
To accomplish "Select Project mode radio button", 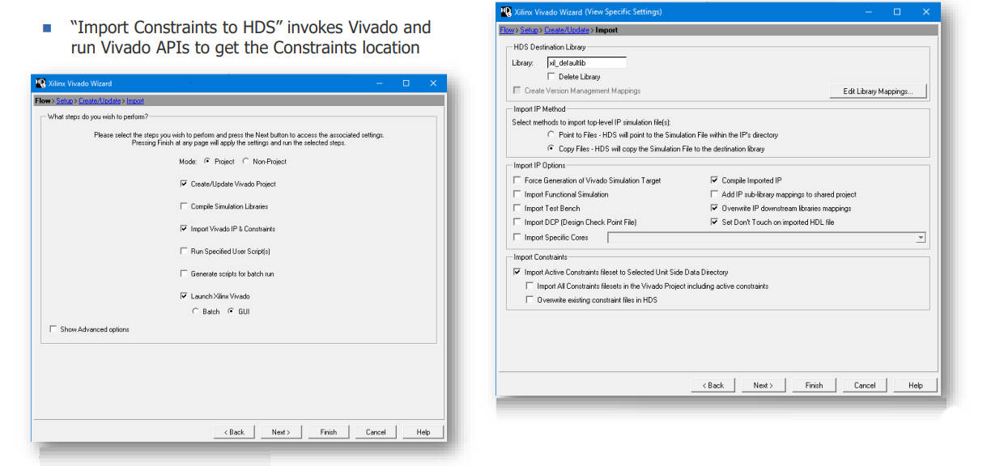I will (x=206, y=162).
